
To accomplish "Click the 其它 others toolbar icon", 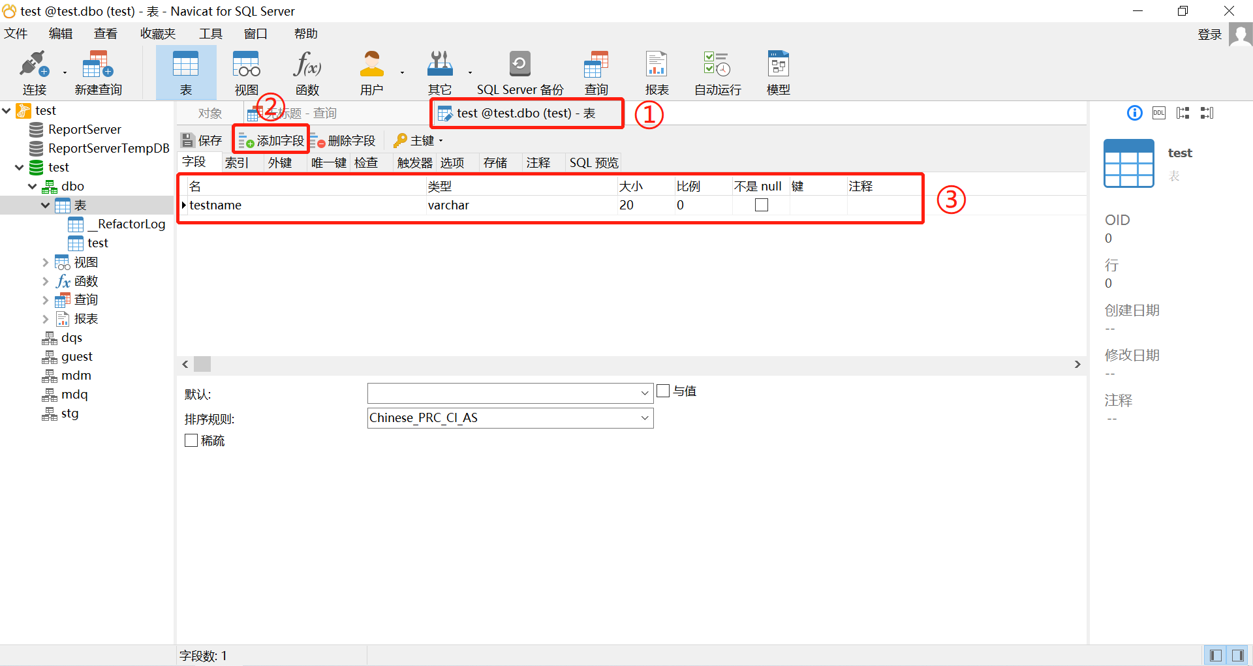I will 440,73.
